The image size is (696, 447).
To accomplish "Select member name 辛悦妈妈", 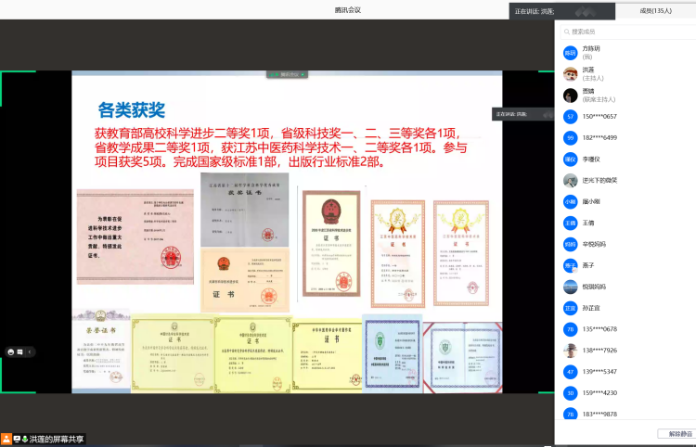I will pyautogui.click(x=594, y=244).
